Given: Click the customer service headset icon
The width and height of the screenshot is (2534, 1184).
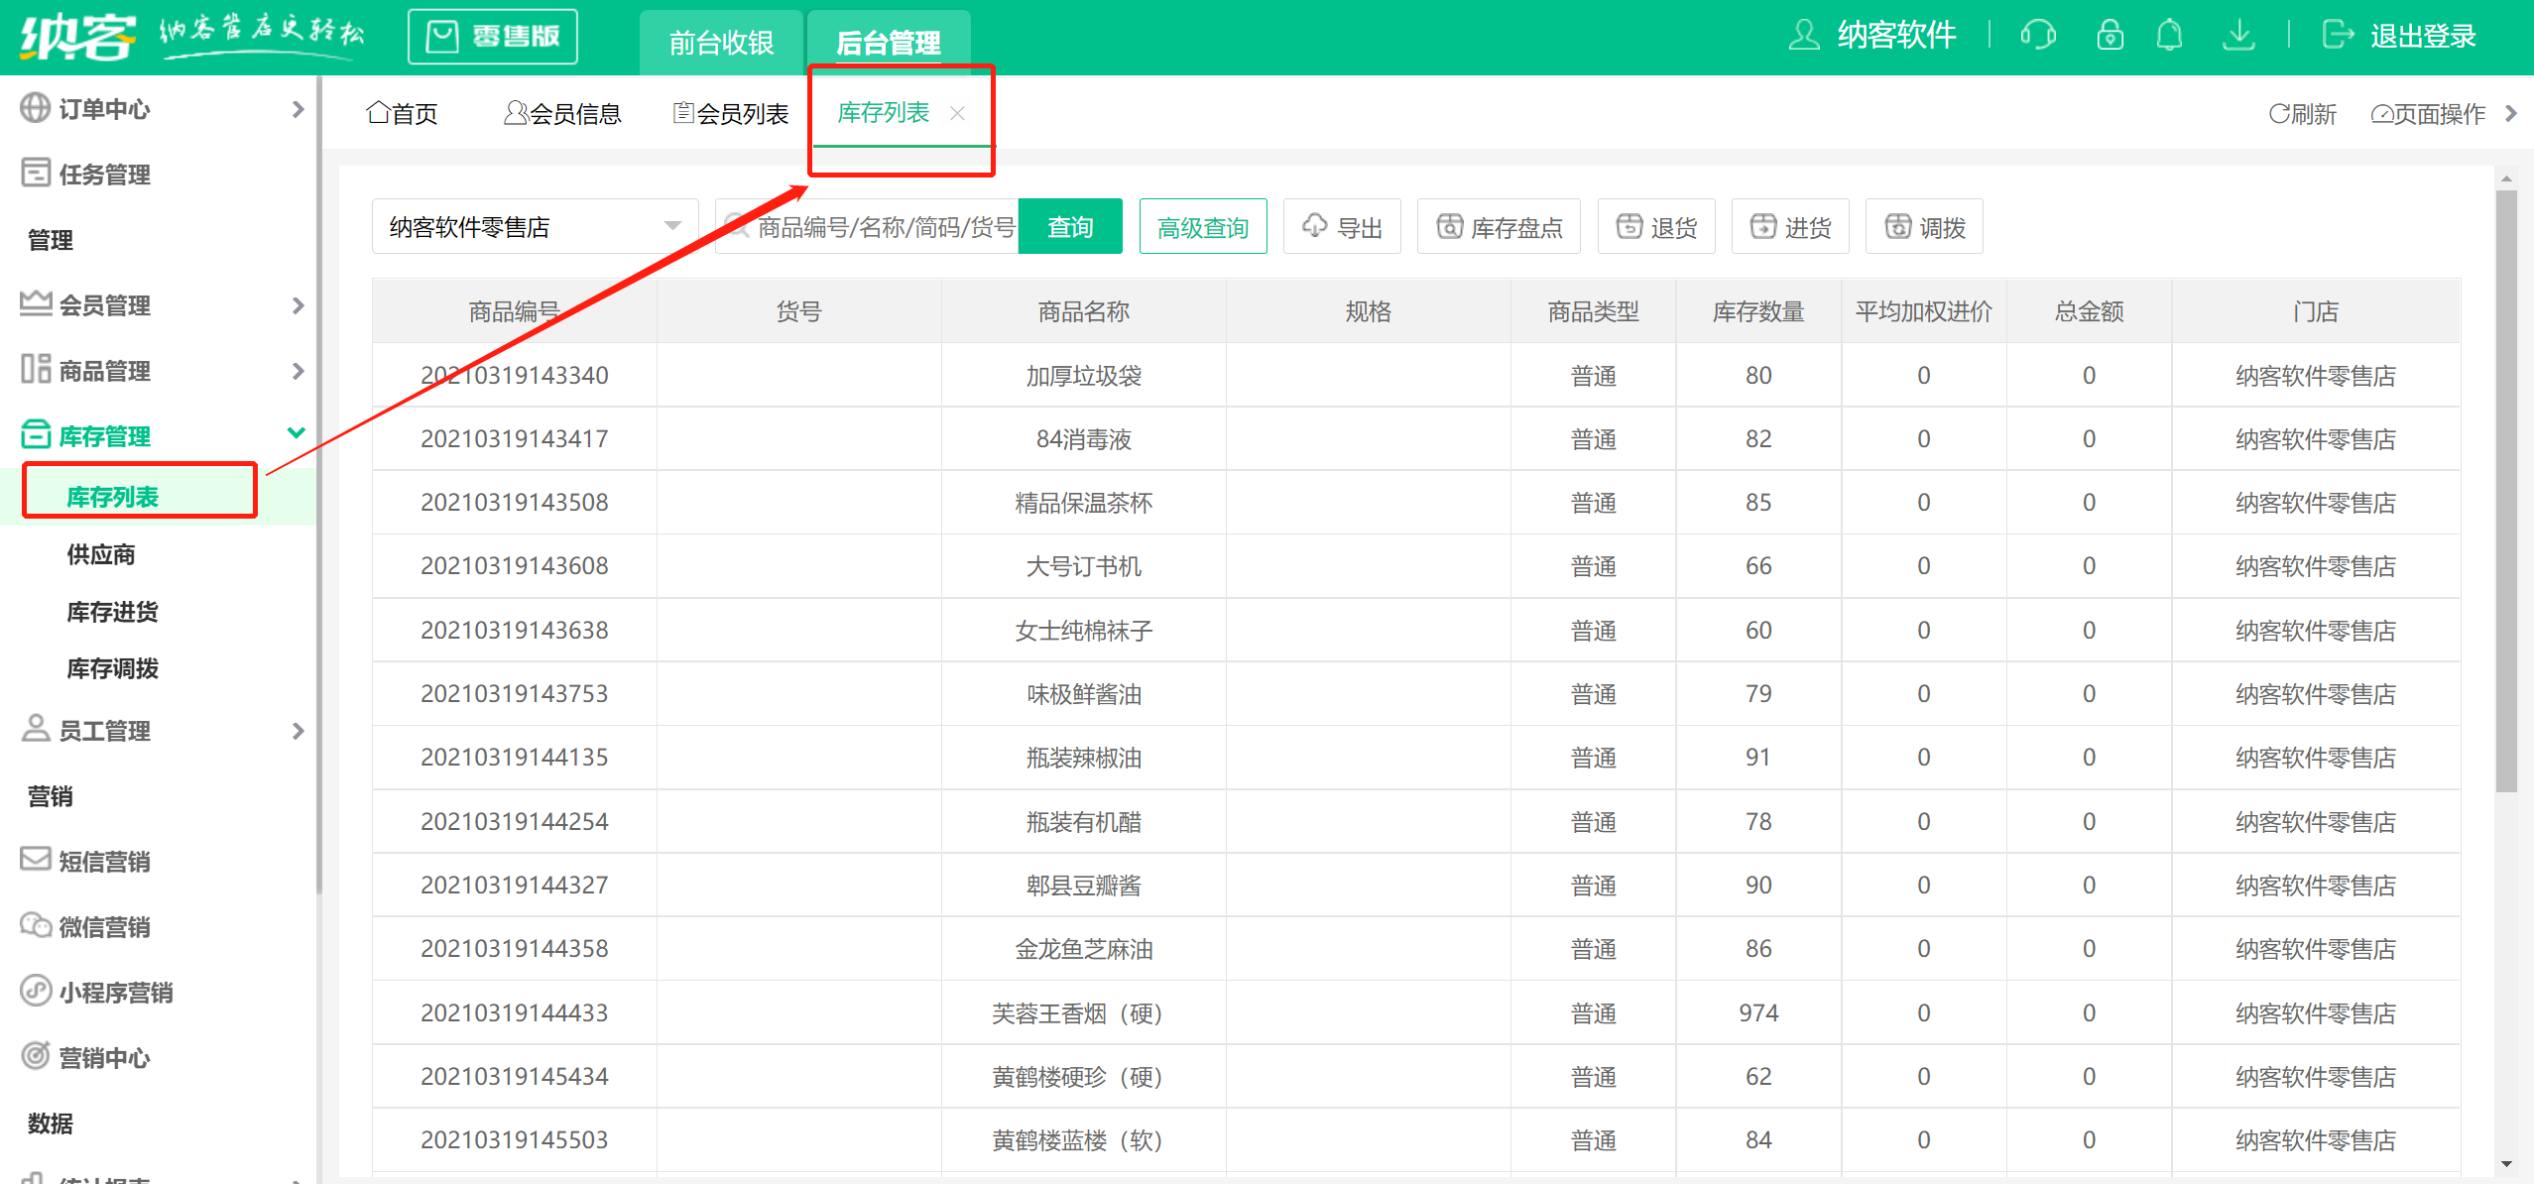Looking at the screenshot, I should point(2038,36).
